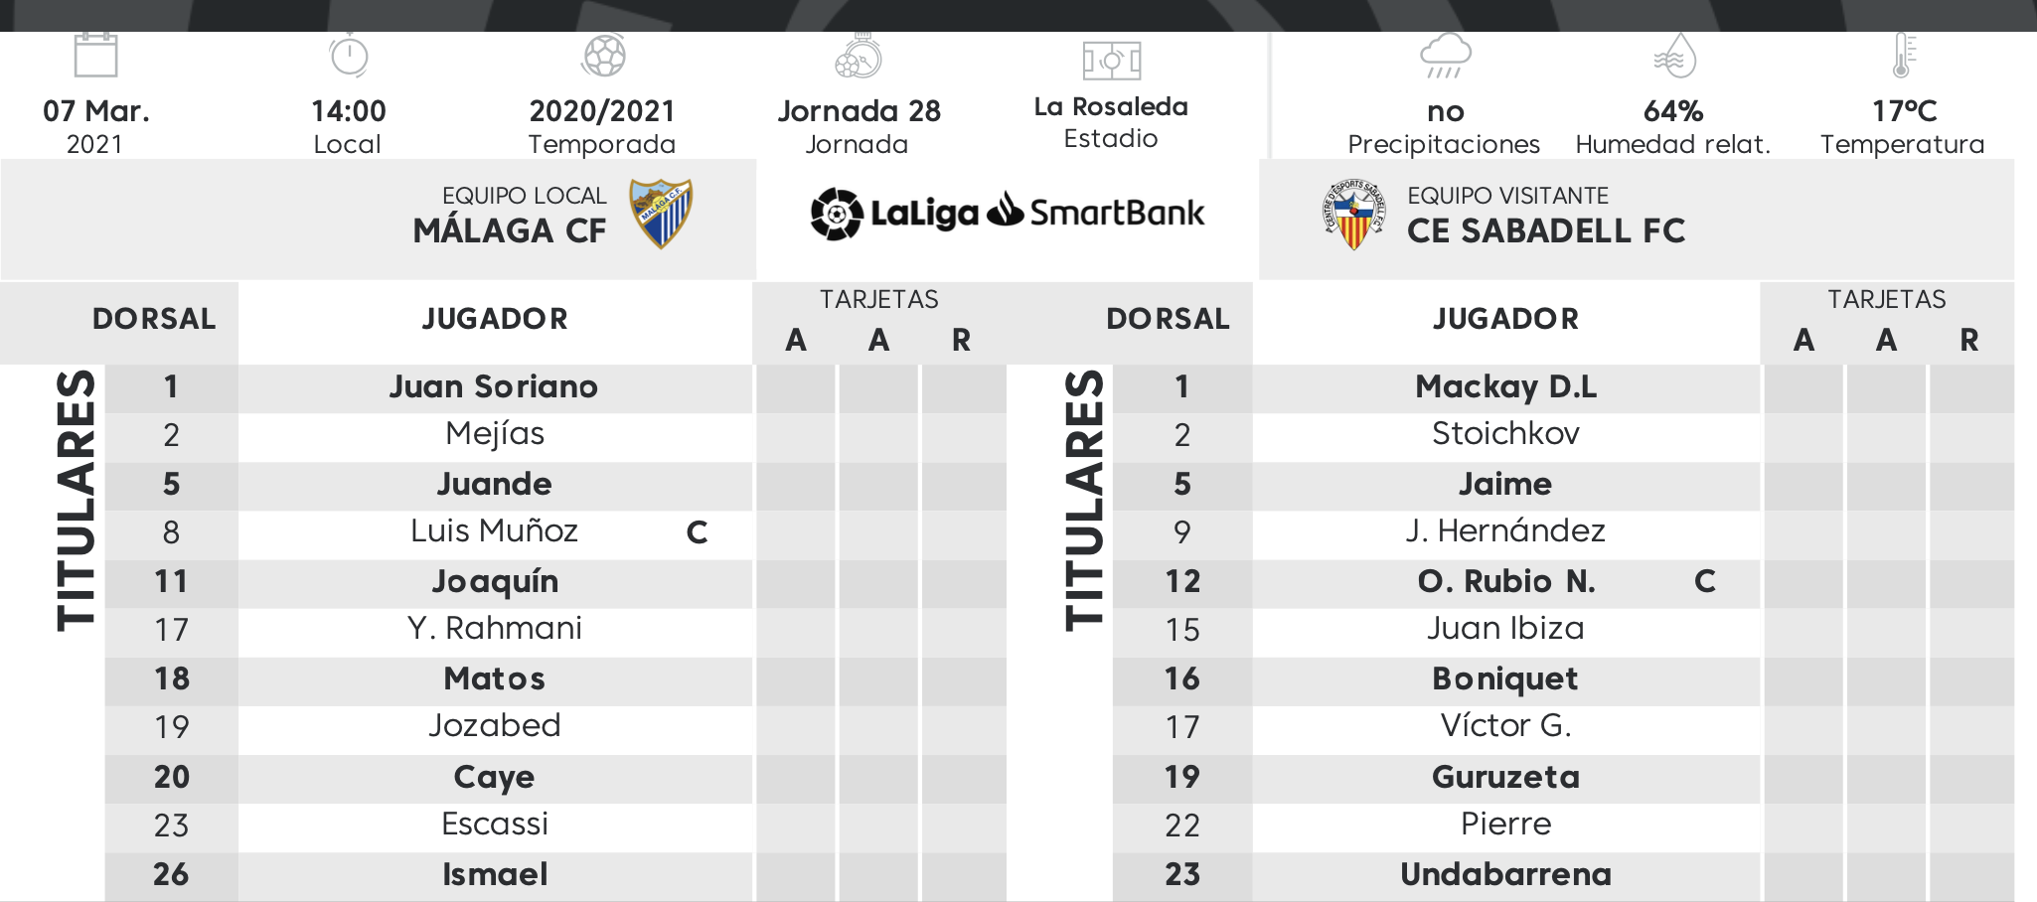Click Málaga's JUGADOR column header
This screenshot has height=902, width=2037.
(495, 319)
